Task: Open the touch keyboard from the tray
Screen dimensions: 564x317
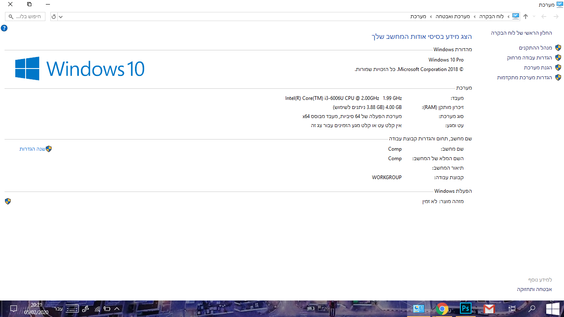Action: [x=72, y=309]
